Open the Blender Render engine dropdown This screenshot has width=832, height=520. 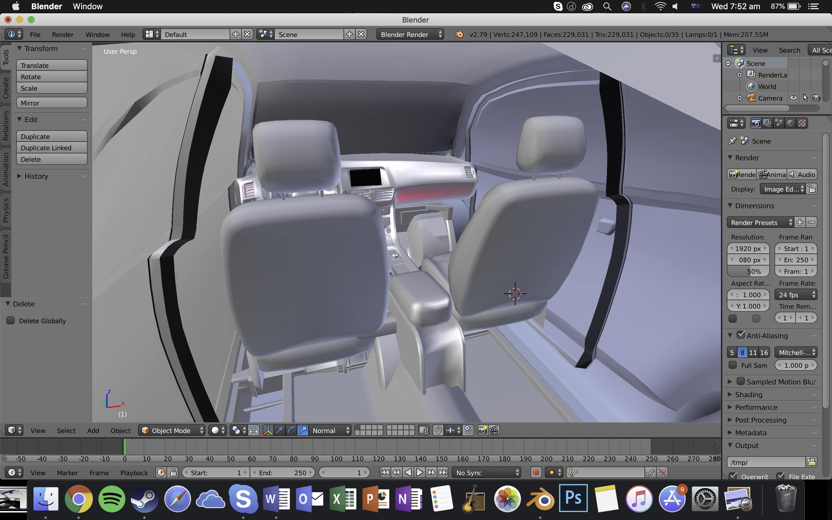click(x=410, y=34)
